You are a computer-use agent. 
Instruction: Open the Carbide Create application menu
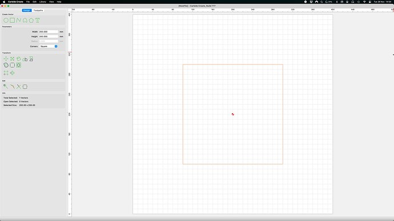point(15,2)
